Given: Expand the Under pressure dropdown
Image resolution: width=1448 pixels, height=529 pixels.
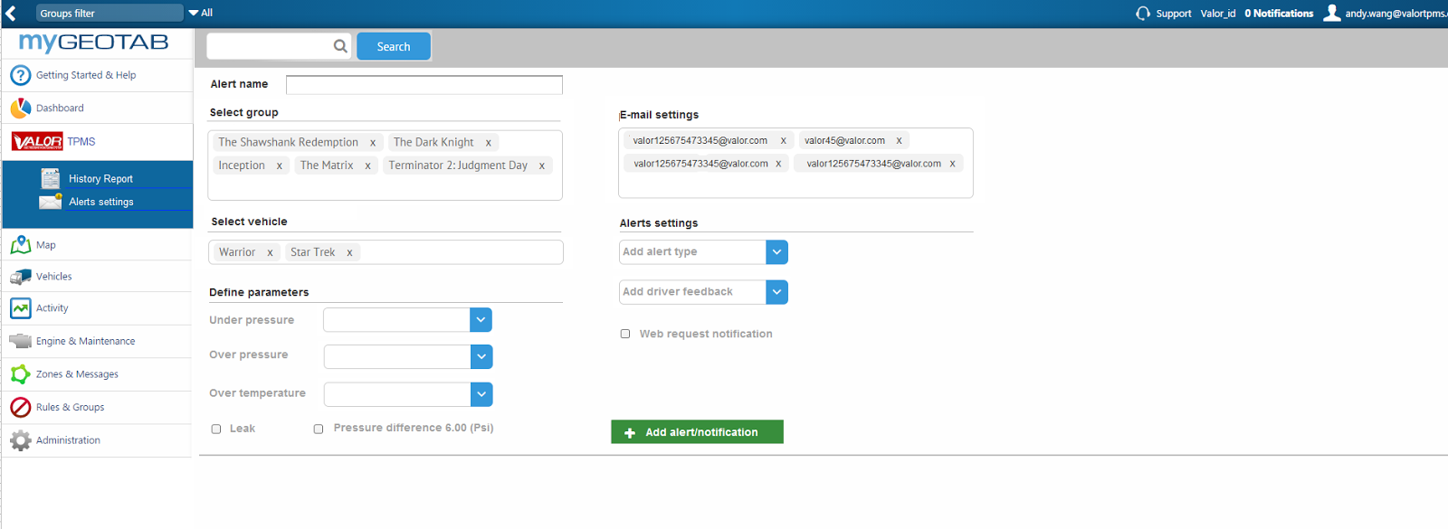Looking at the screenshot, I should point(481,320).
